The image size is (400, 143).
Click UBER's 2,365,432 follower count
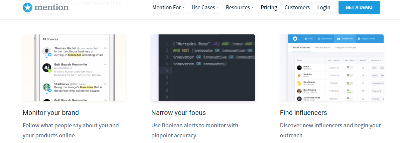pyautogui.click(x=334, y=68)
